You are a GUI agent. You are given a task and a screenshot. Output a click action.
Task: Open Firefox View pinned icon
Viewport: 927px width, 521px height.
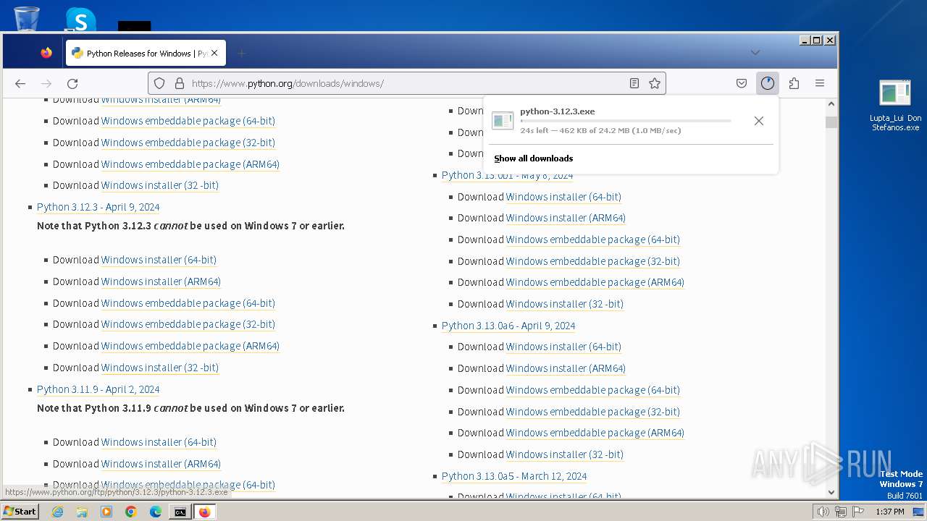[x=46, y=53]
